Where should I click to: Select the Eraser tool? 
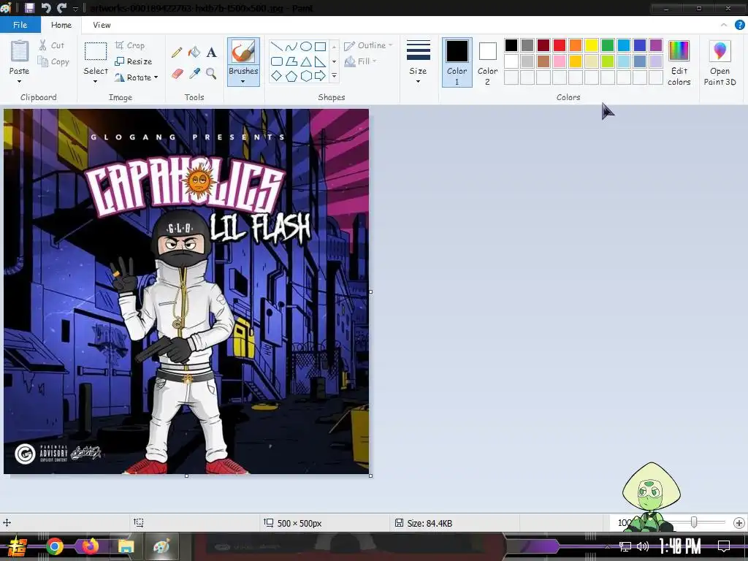click(x=177, y=74)
